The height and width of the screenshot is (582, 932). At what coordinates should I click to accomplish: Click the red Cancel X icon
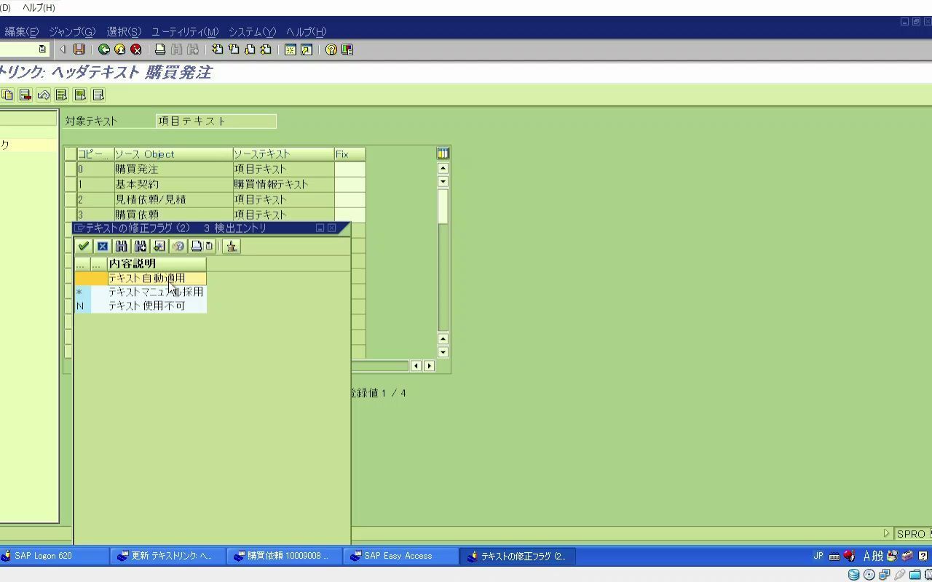136,49
